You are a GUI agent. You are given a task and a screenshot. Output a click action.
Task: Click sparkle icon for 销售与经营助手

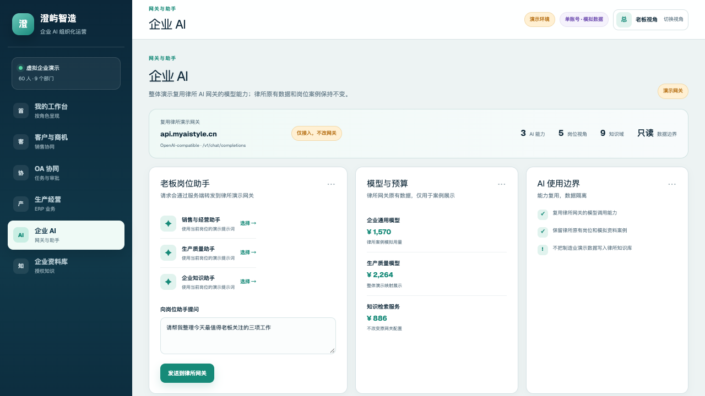click(x=168, y=223)
